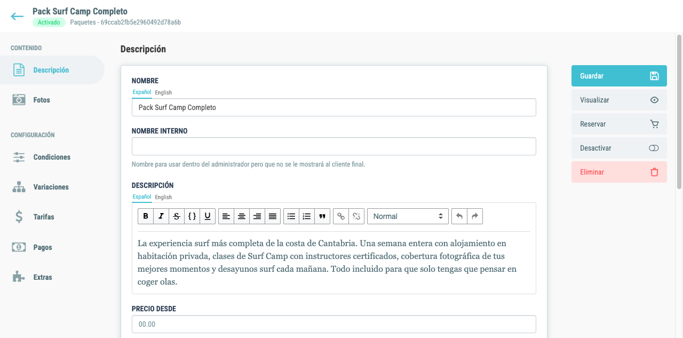Click into the description text area
The height and width of the screenshot is (338, 683).
[x=334, y=262]
